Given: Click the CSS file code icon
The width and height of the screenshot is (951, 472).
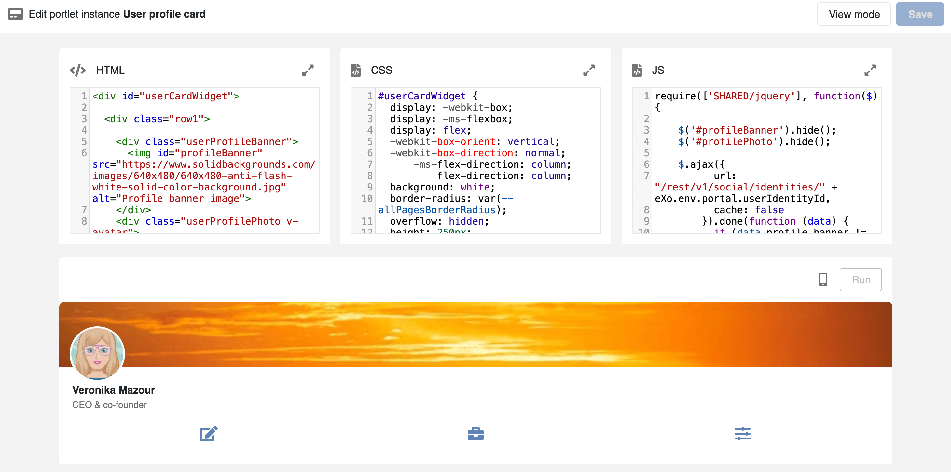Looking at the screenshot, I should coord(355,70).
